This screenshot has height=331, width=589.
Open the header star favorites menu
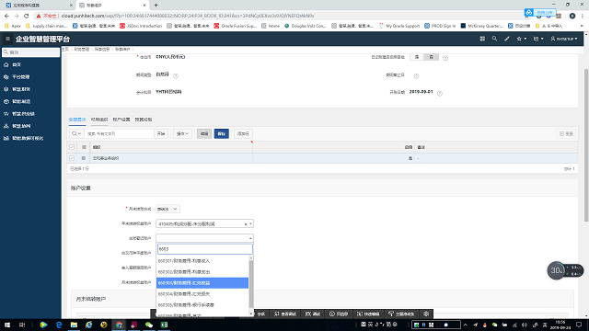pos(522,39)
